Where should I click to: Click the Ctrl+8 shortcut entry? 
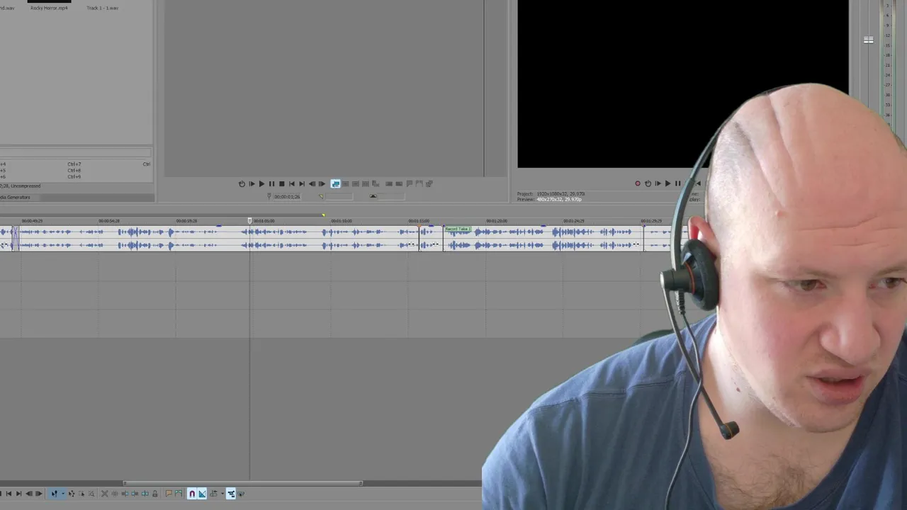click(x=74, y=171)
